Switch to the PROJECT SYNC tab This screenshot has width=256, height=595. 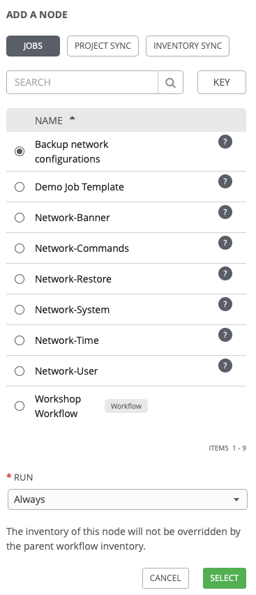click(103, 46)
